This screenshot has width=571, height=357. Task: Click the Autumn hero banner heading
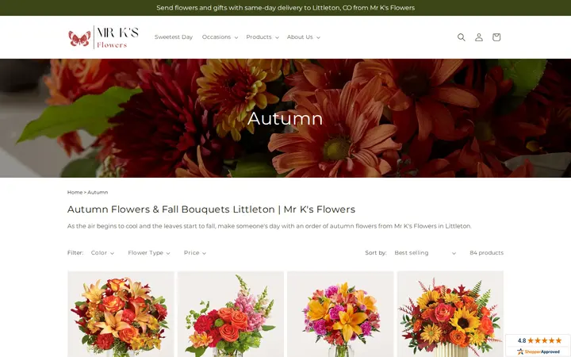coord(285,118)
